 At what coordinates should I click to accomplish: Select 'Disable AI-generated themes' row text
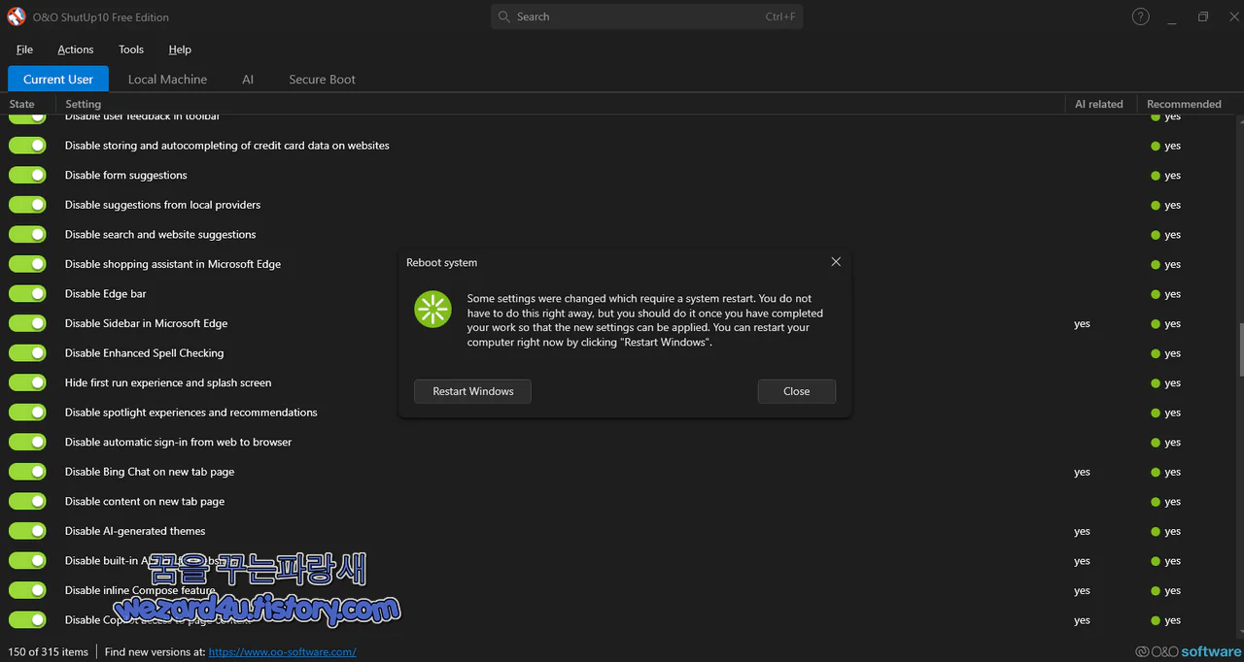[x=135, y=531]
